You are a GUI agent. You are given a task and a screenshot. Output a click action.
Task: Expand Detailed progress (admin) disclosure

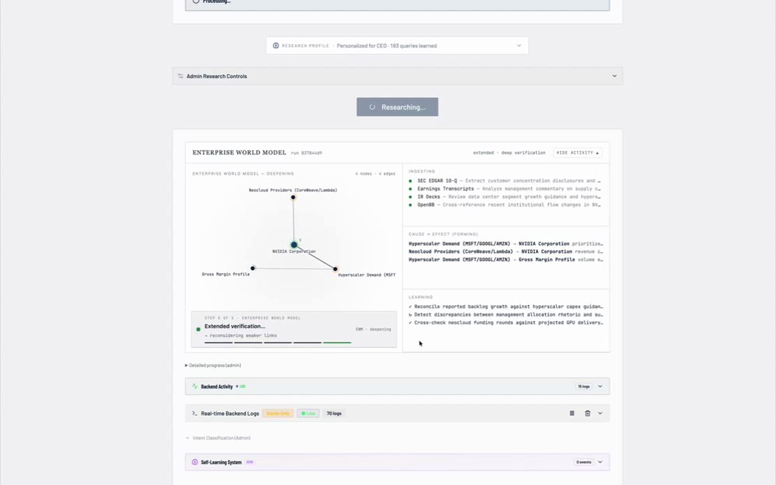213,366
